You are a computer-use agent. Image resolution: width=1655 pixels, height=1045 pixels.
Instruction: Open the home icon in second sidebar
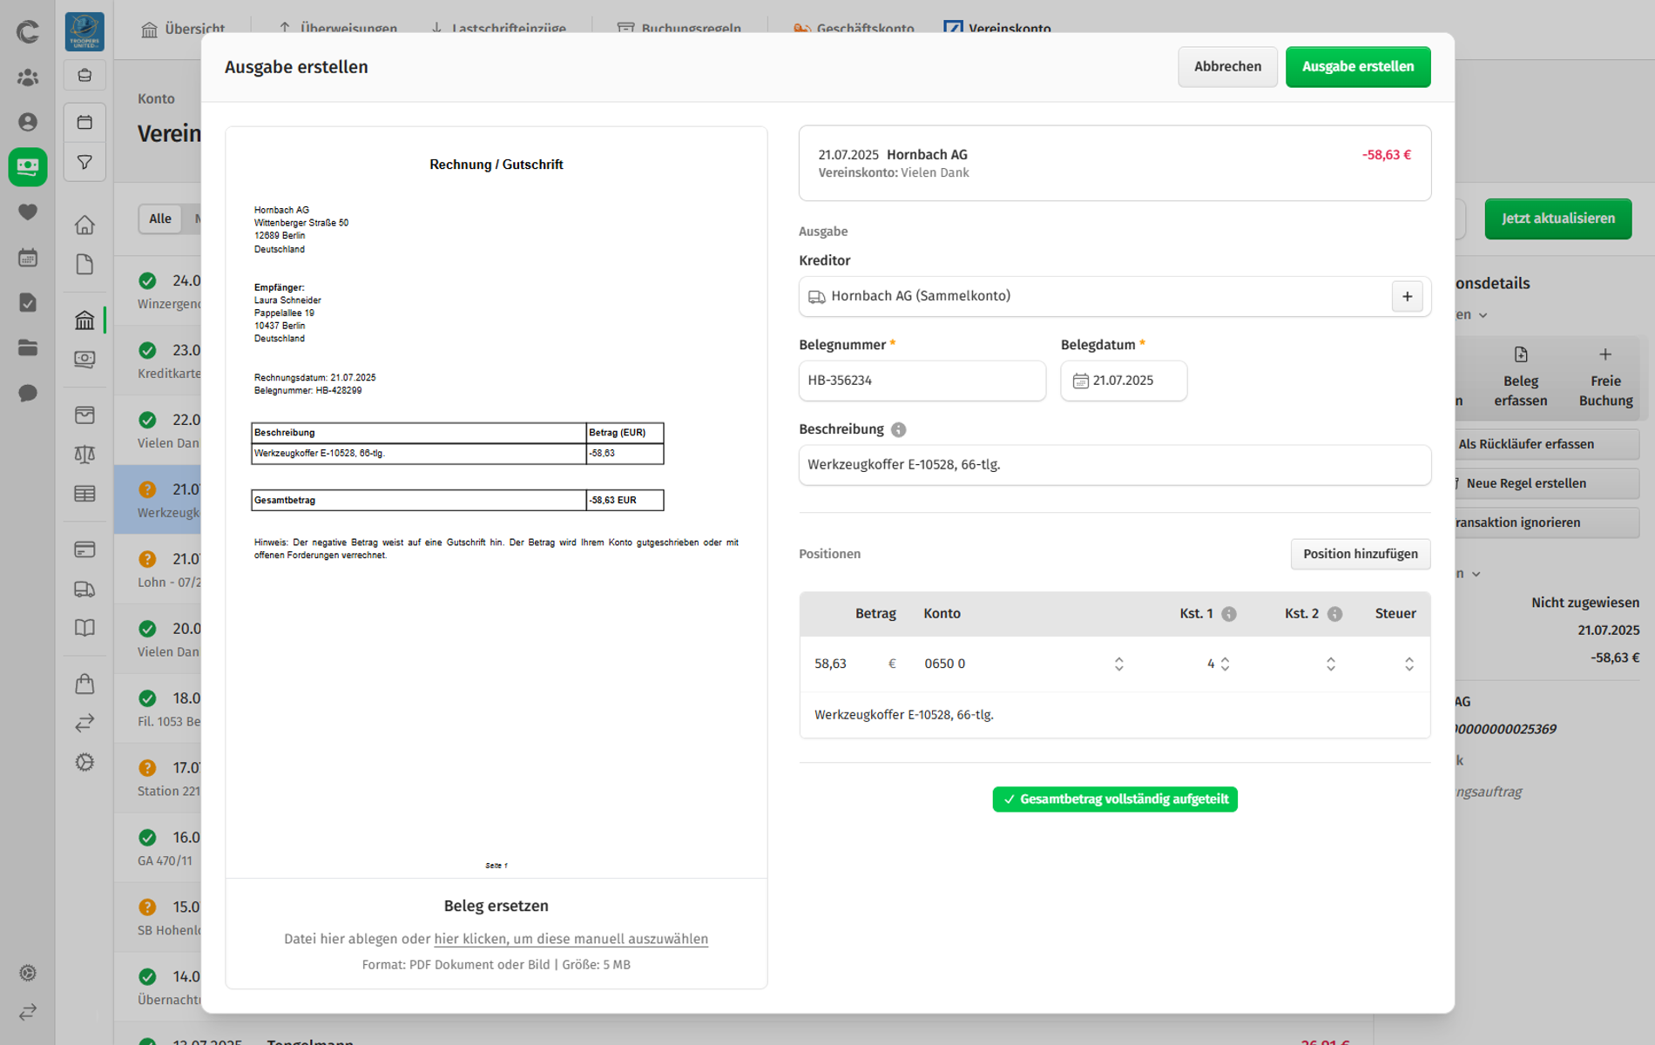tap(84, 225)
